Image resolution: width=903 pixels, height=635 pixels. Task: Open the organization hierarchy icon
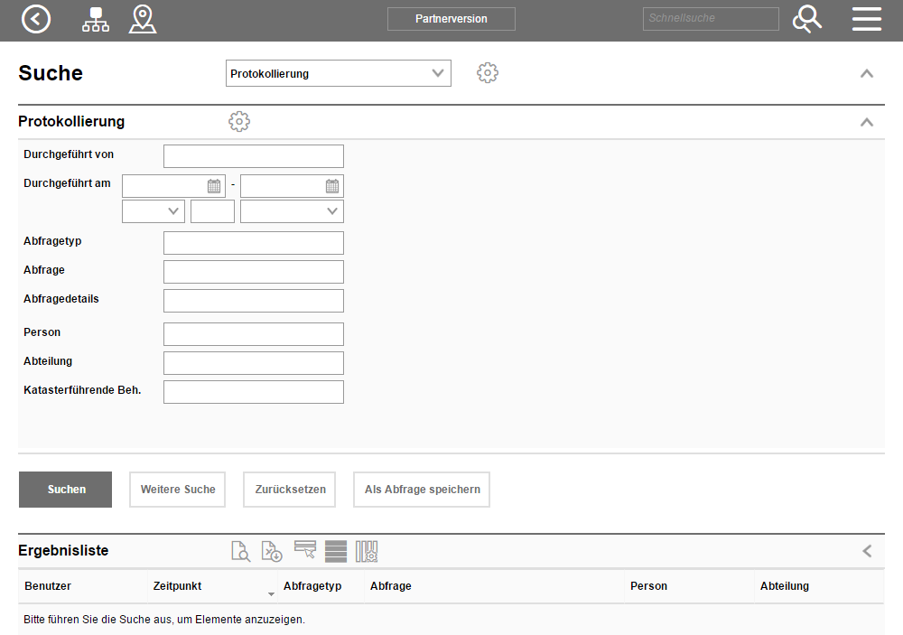(95, 19)
